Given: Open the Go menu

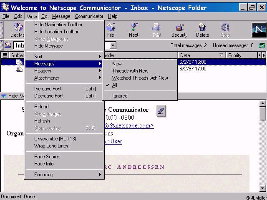Looking at the screenshot, I should coord(44,16).
